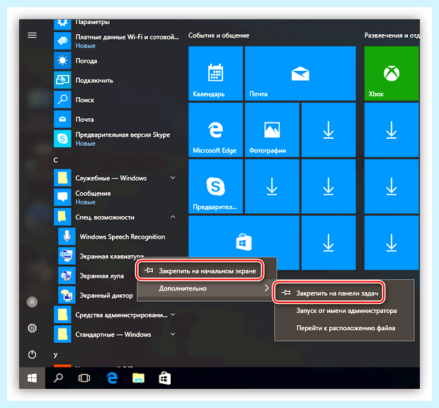
Task: Open Task View on the taskbar
Action: click(x=84, y=378)
